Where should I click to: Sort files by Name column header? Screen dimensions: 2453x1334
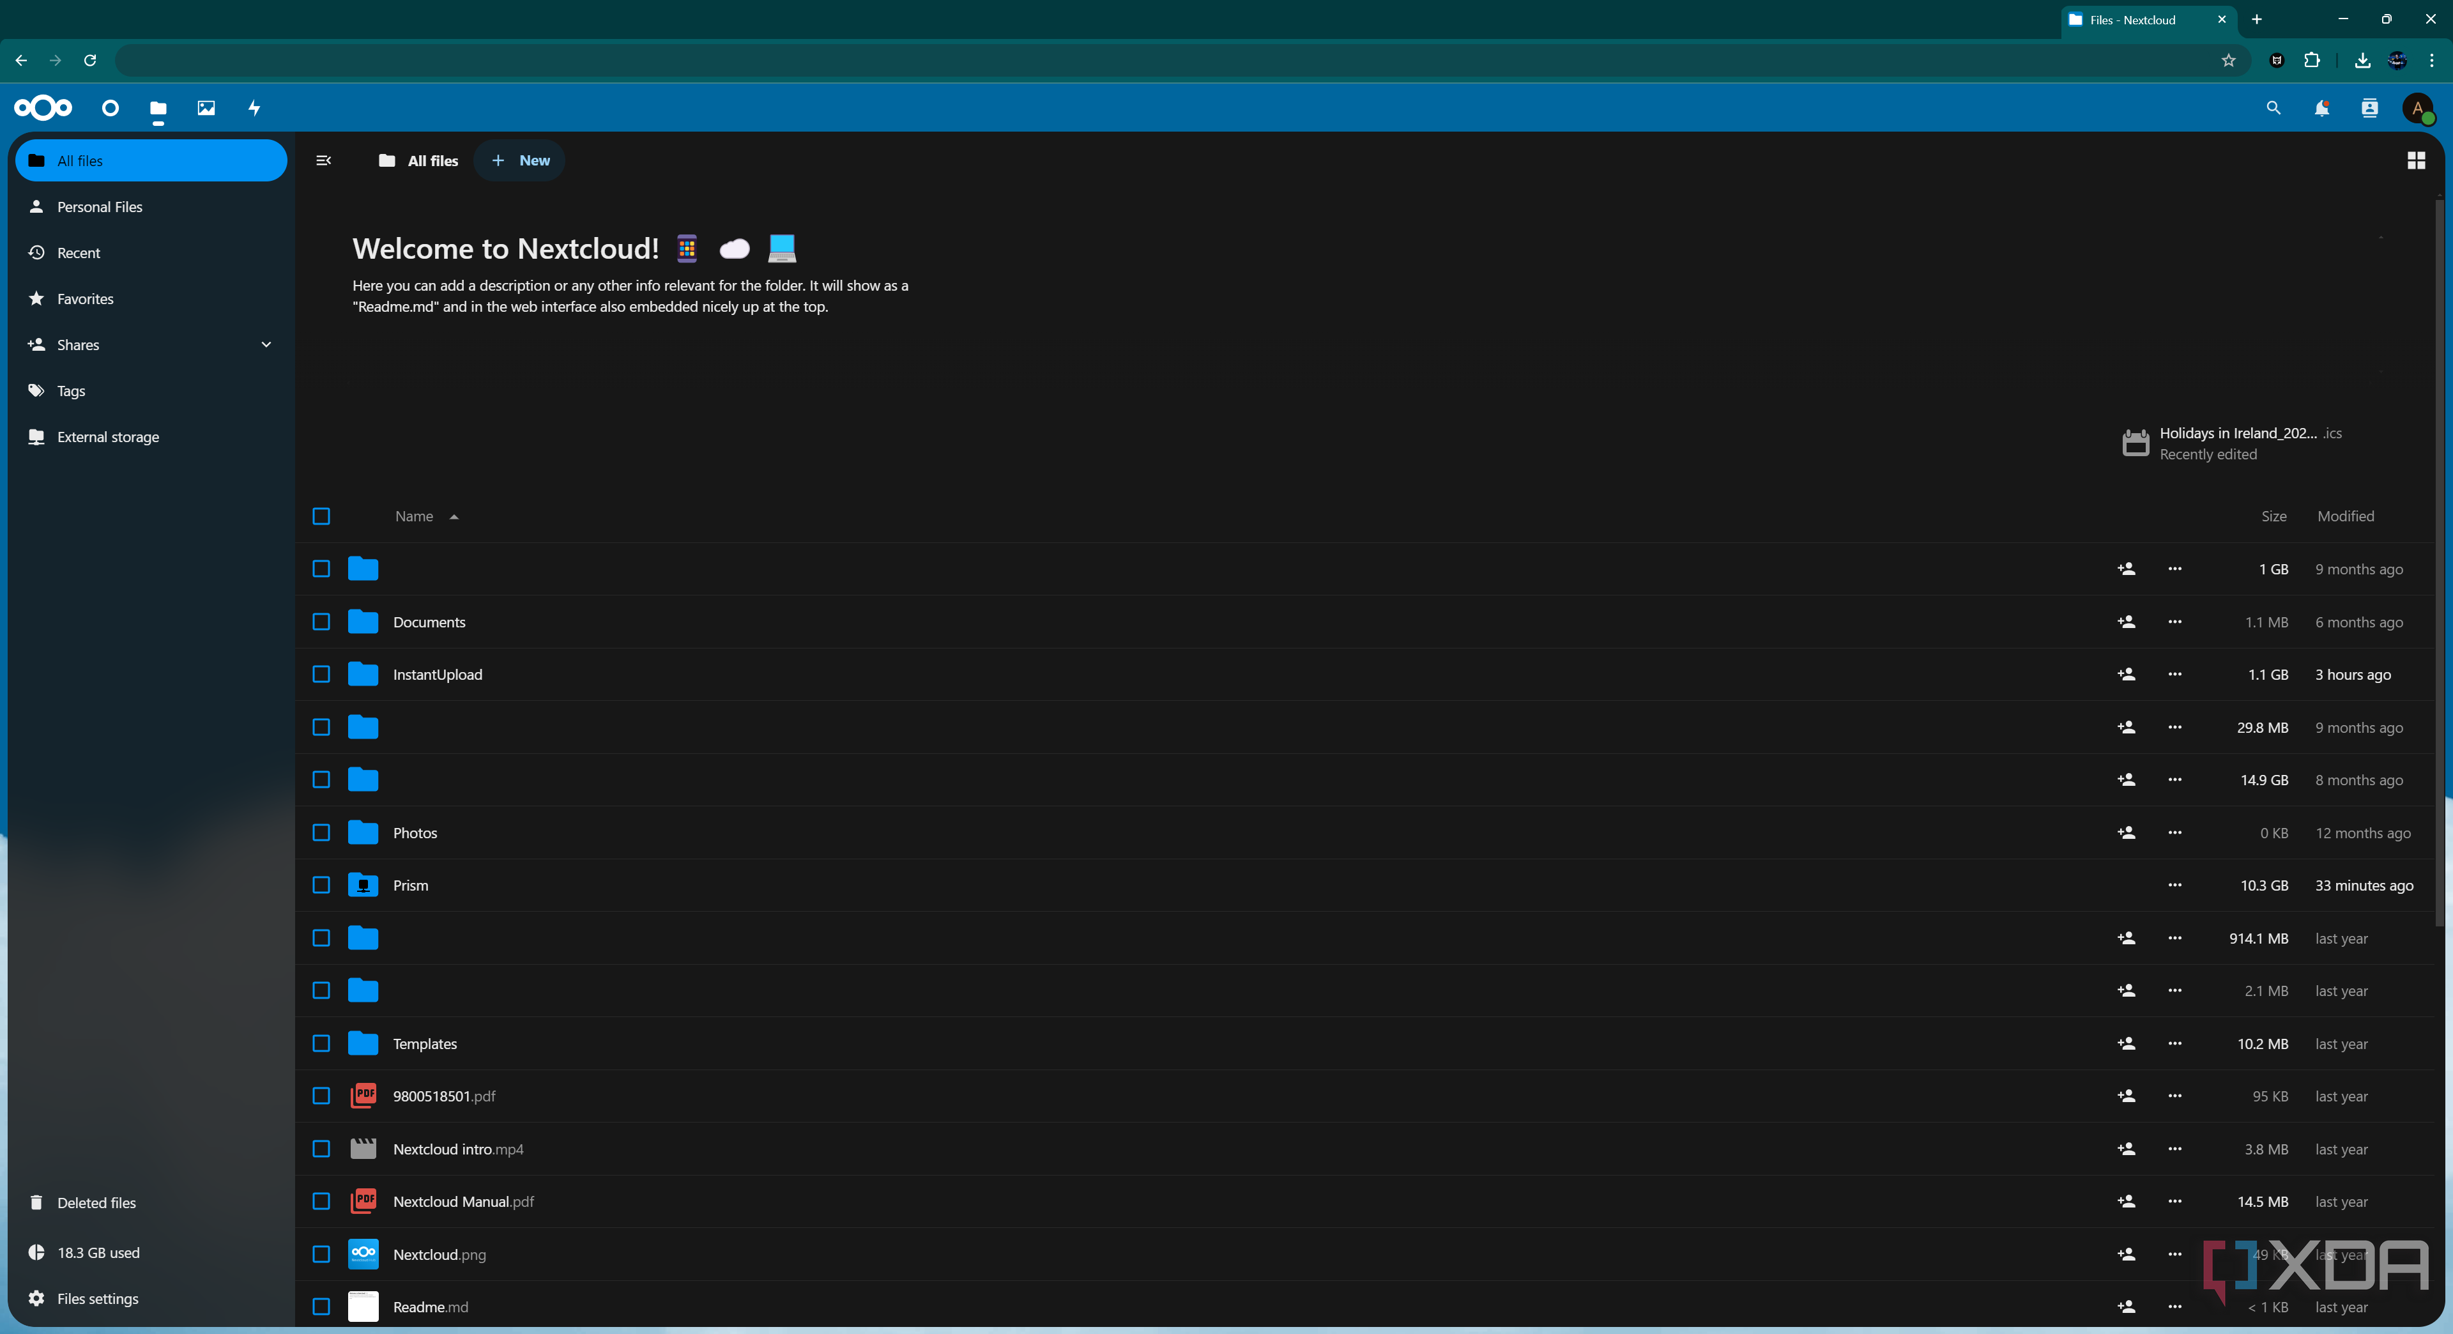pos(414,516)
